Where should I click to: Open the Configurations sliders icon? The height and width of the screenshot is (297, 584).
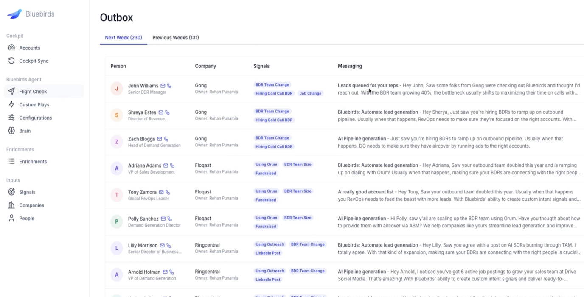(11, 118)
